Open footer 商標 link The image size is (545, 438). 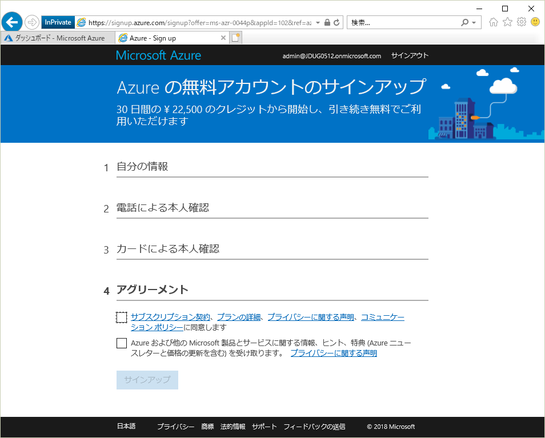[207, 427]
